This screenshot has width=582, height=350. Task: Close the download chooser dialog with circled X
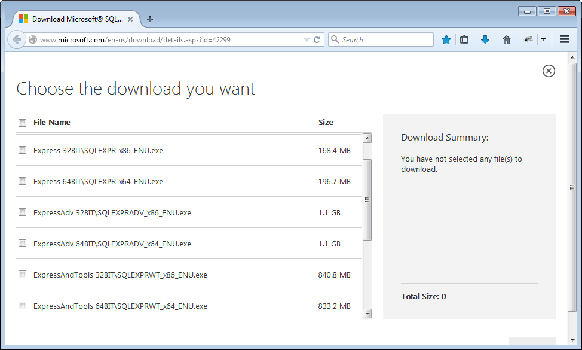coord(549,71)
